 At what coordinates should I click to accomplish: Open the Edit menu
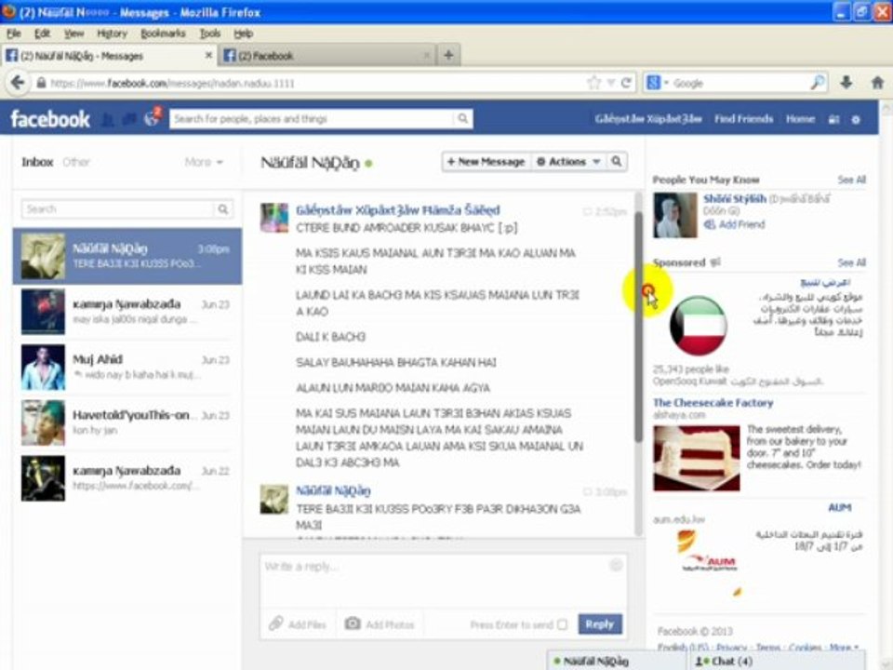(42, 33)
